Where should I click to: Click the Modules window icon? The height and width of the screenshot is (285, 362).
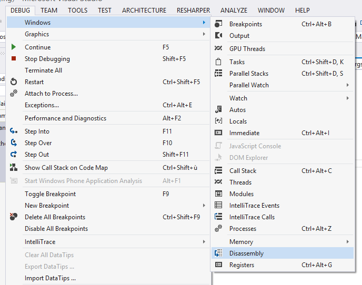click(x=218, y=194)
